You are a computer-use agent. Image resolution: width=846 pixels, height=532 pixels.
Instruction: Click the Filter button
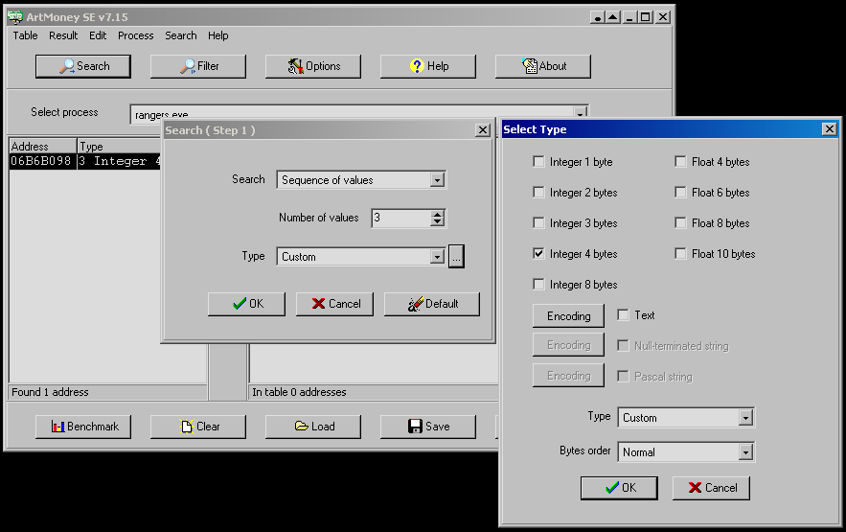click(x=198, y=66)
